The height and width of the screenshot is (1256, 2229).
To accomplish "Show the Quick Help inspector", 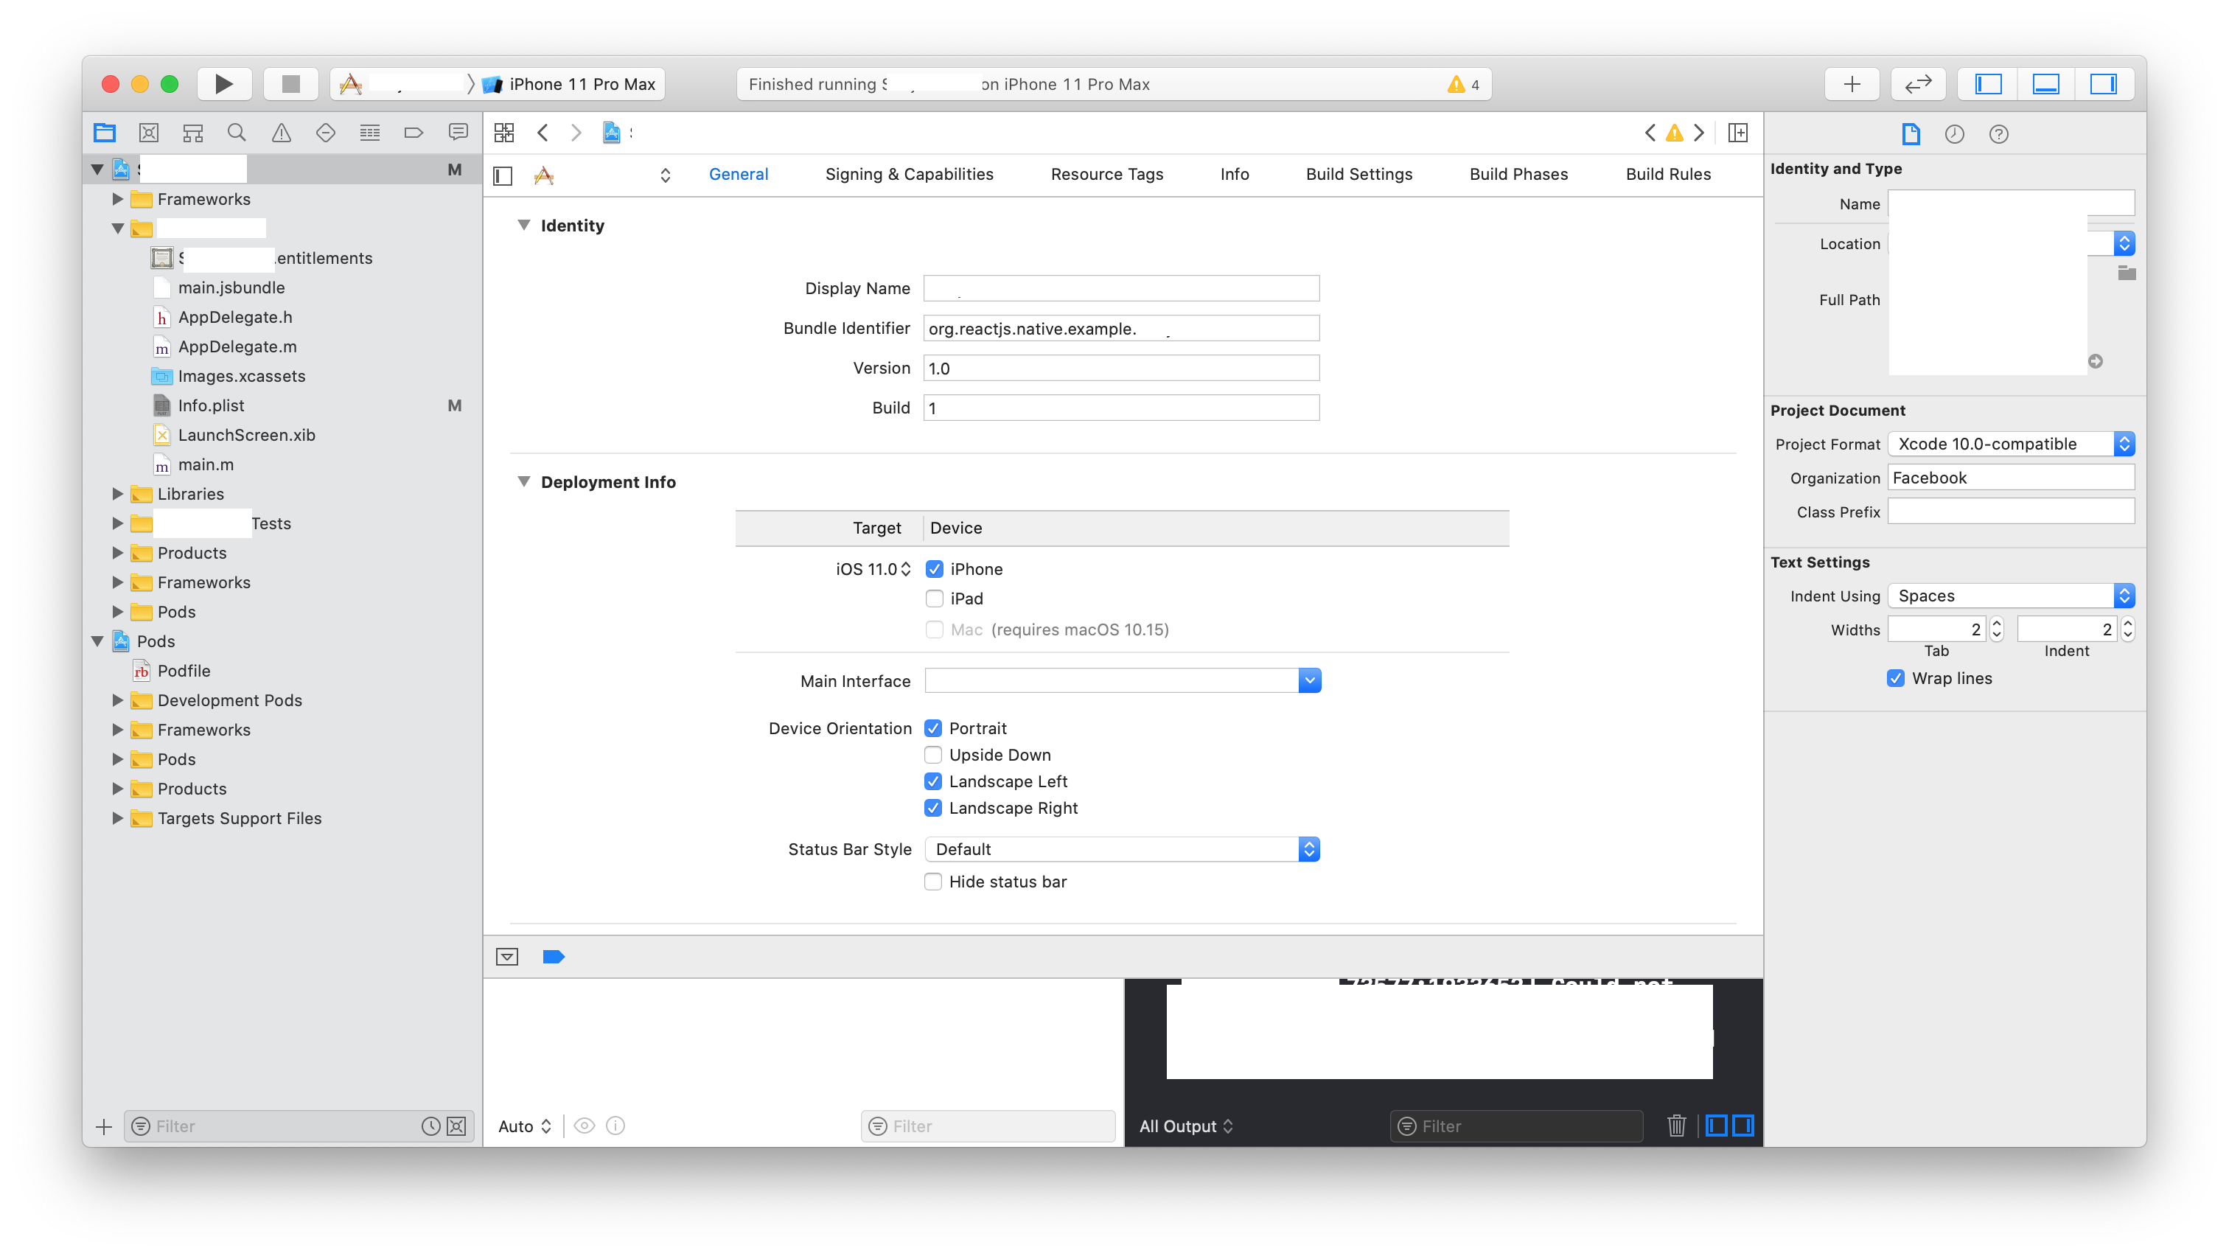I will 1998,134.
